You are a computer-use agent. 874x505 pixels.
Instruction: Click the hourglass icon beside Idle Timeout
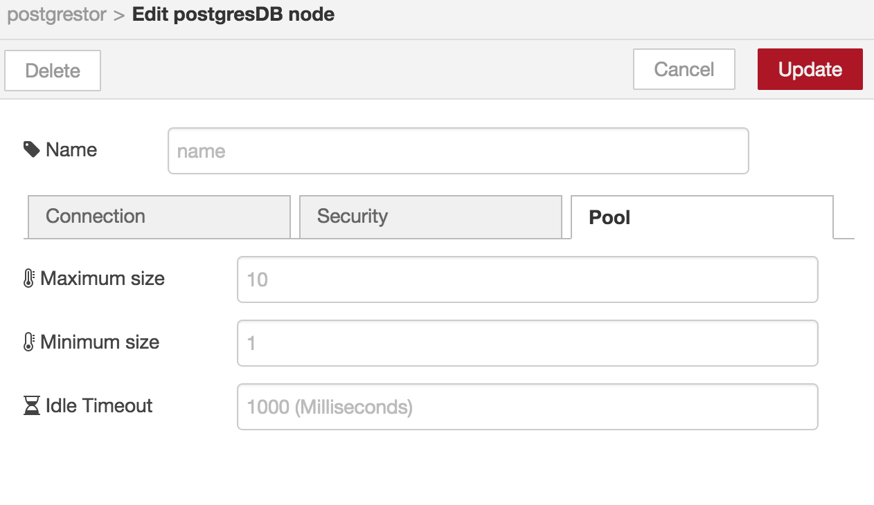click(x=31, y=406)
